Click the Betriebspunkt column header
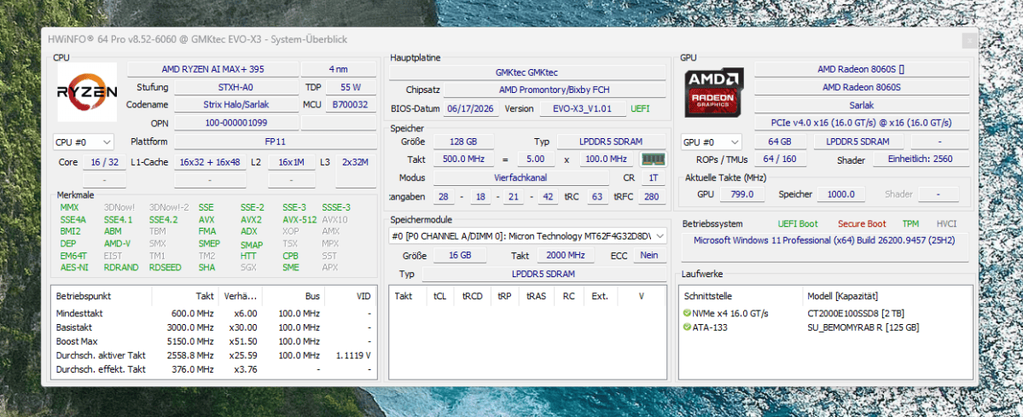This screenshot has width=1023, height=417. [x=102, y=296]
